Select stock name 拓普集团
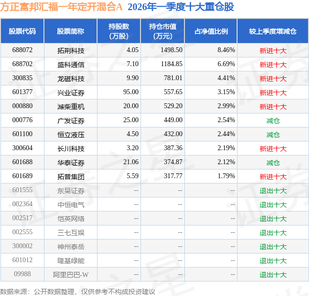 tap(71, 177)
